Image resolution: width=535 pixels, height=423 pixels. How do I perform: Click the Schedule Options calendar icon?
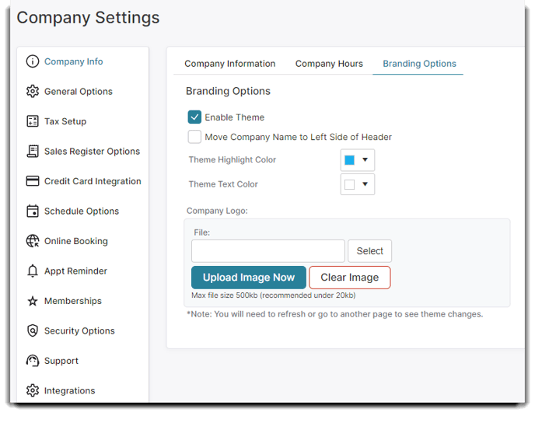coord(33,211)
